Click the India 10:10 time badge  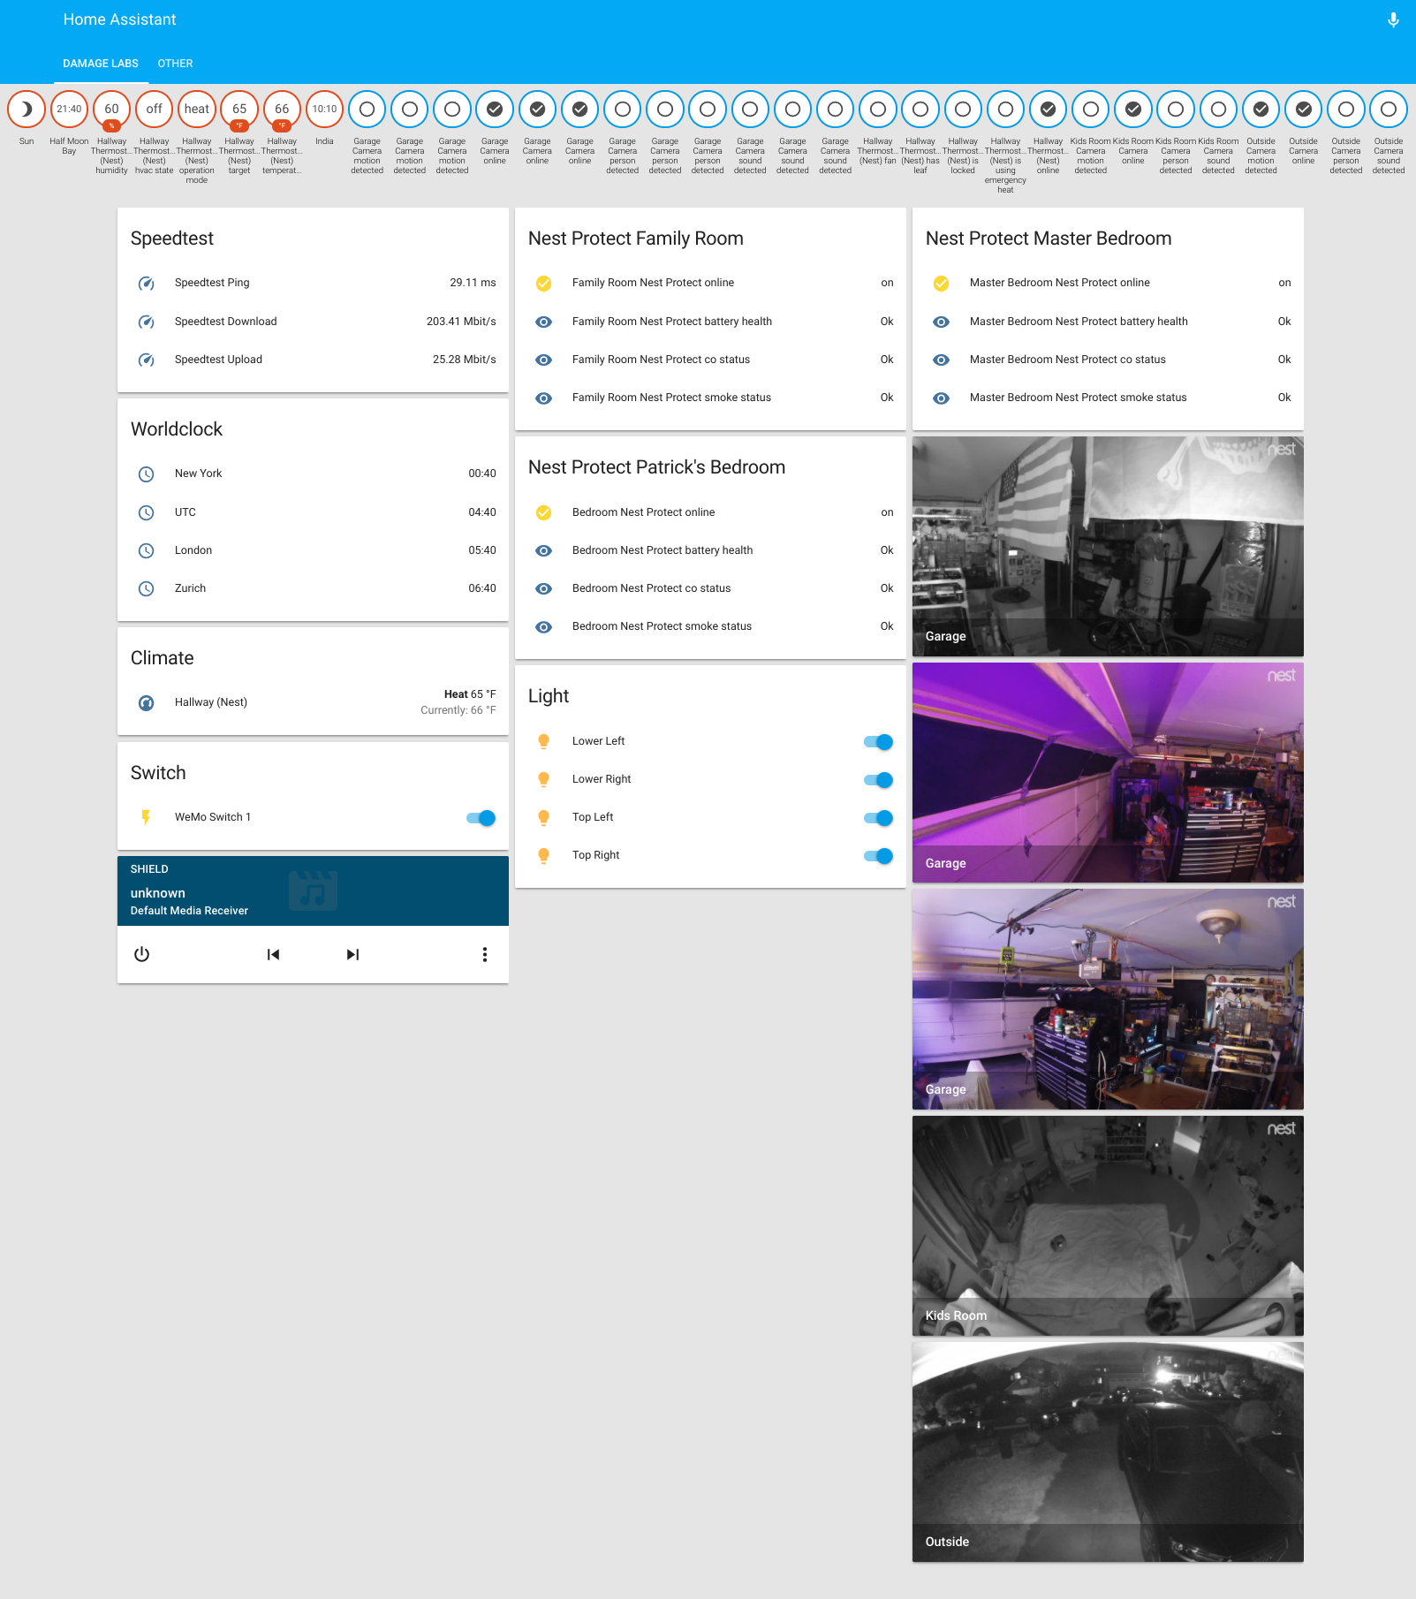point(324,110)
